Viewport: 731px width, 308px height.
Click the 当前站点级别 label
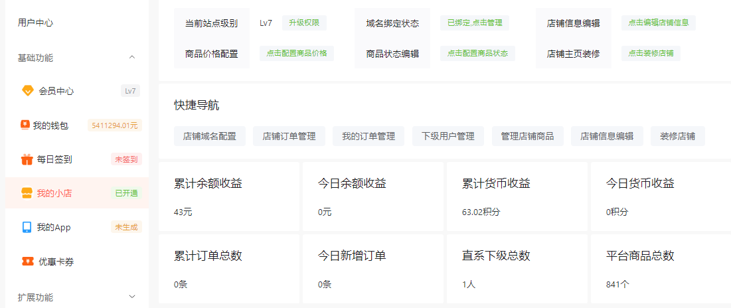212,23
